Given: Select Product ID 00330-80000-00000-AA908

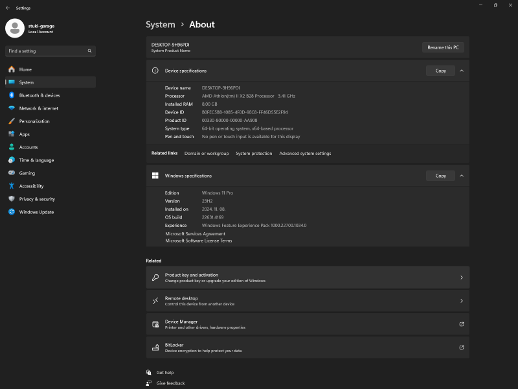Looking at the screenshot, I should pyautogui.click(x=229, y=120).
